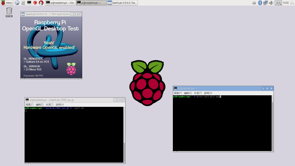Open 編輯(E) menu in GeeXLab_FREE_rpi_gl terminal
The width and height of the screenshot is (295, 166).
pyautogui.click(x=40, y=105)
